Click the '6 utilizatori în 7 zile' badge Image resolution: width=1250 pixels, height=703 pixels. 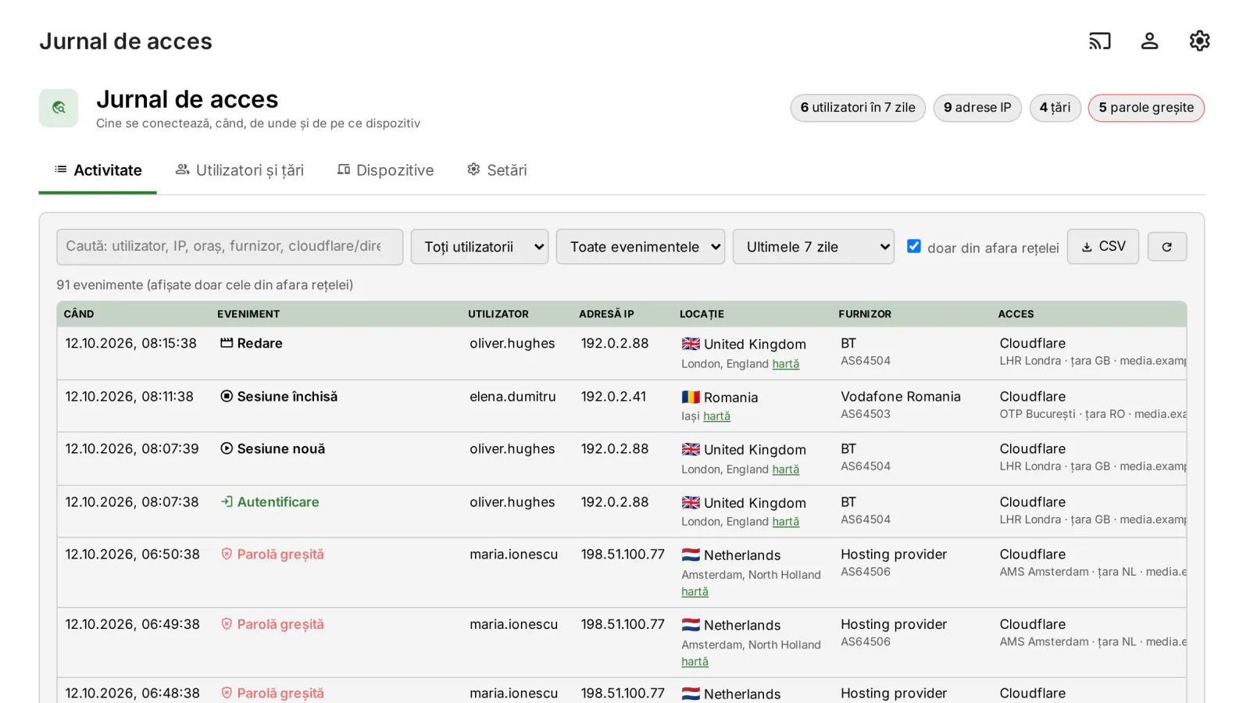point(858,108)
